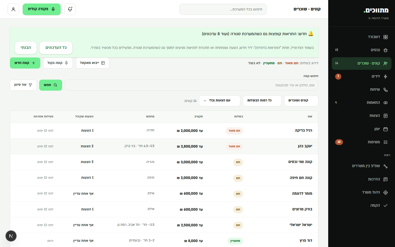The width and height of the screenshot is (395, 247).
Task: Open משימות checklist icon
Action: (x=385, y=142)
